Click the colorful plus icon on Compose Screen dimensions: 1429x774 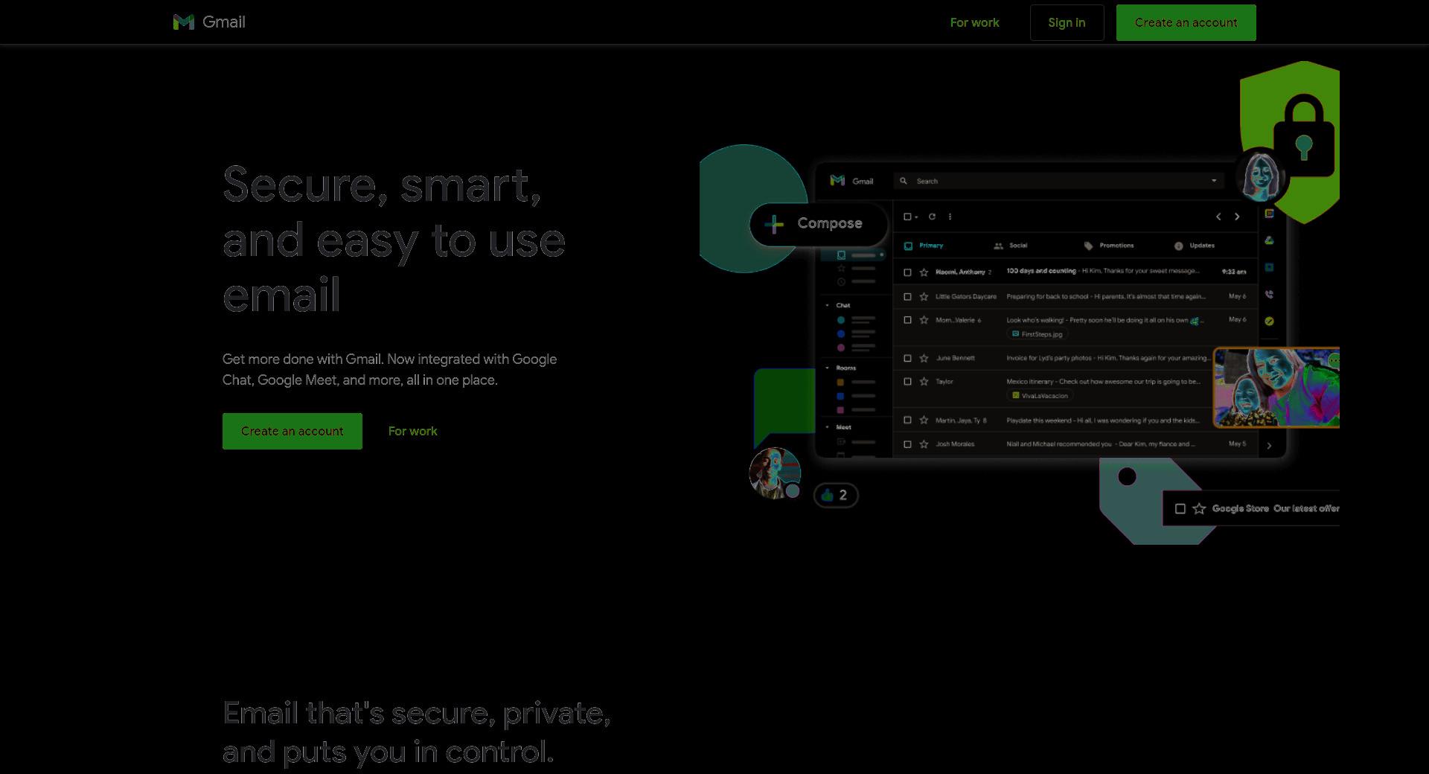[774, 223]
